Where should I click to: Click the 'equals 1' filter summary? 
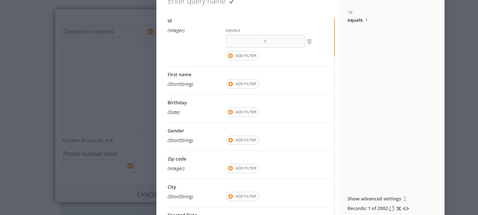tap(357, 20)
